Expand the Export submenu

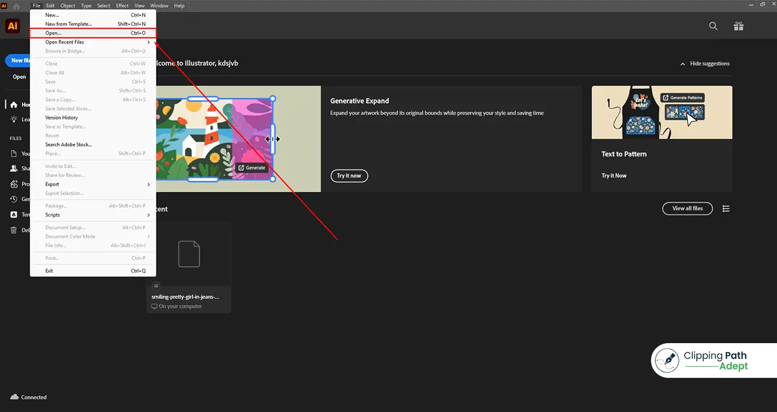point(94,184)
